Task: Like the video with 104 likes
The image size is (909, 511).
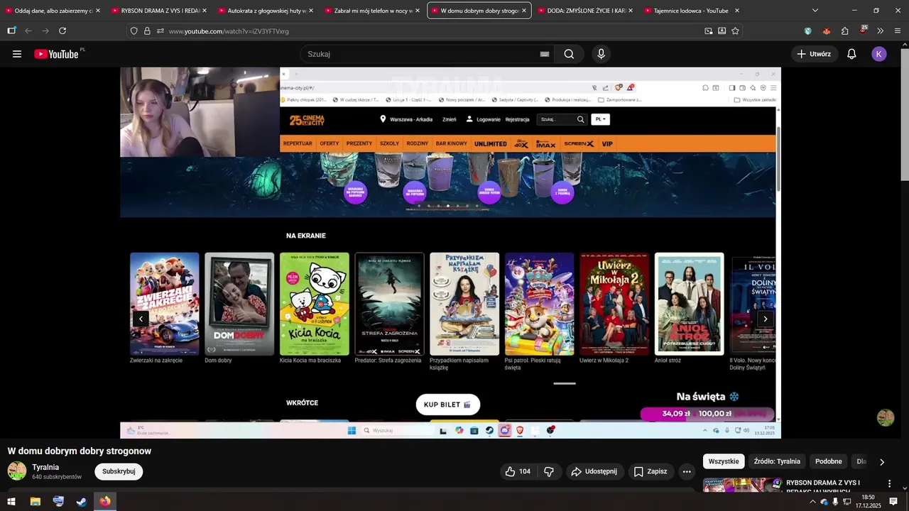Action: (517, 471)
